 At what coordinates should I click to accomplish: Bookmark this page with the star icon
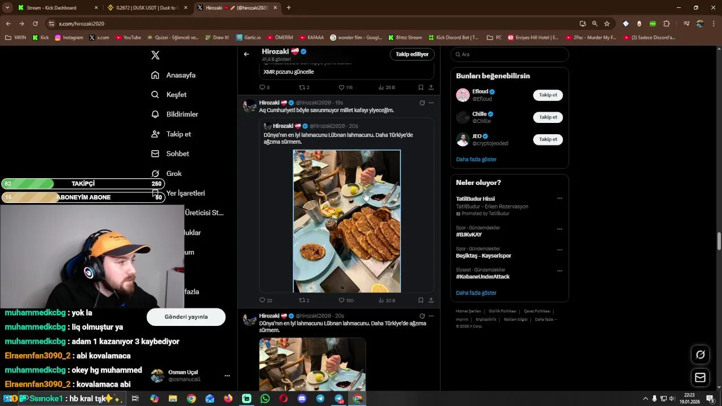(607, 24)
